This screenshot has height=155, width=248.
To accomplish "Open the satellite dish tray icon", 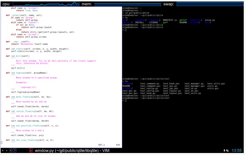I will tap(227, 150).
